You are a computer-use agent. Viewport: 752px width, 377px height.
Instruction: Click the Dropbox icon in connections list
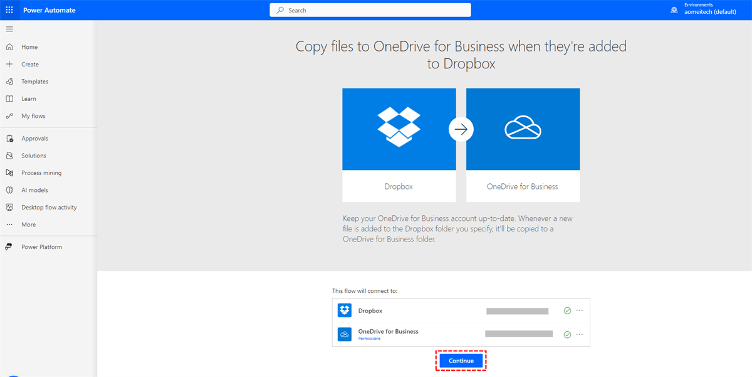click(x=345, y=311)
